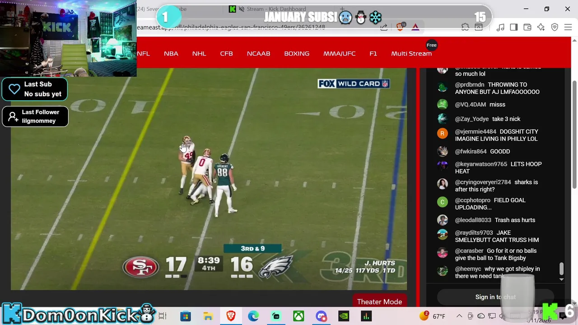The image size is (578, 325).
Task: Open Task View in the taskbar
Action: point(163,316)
